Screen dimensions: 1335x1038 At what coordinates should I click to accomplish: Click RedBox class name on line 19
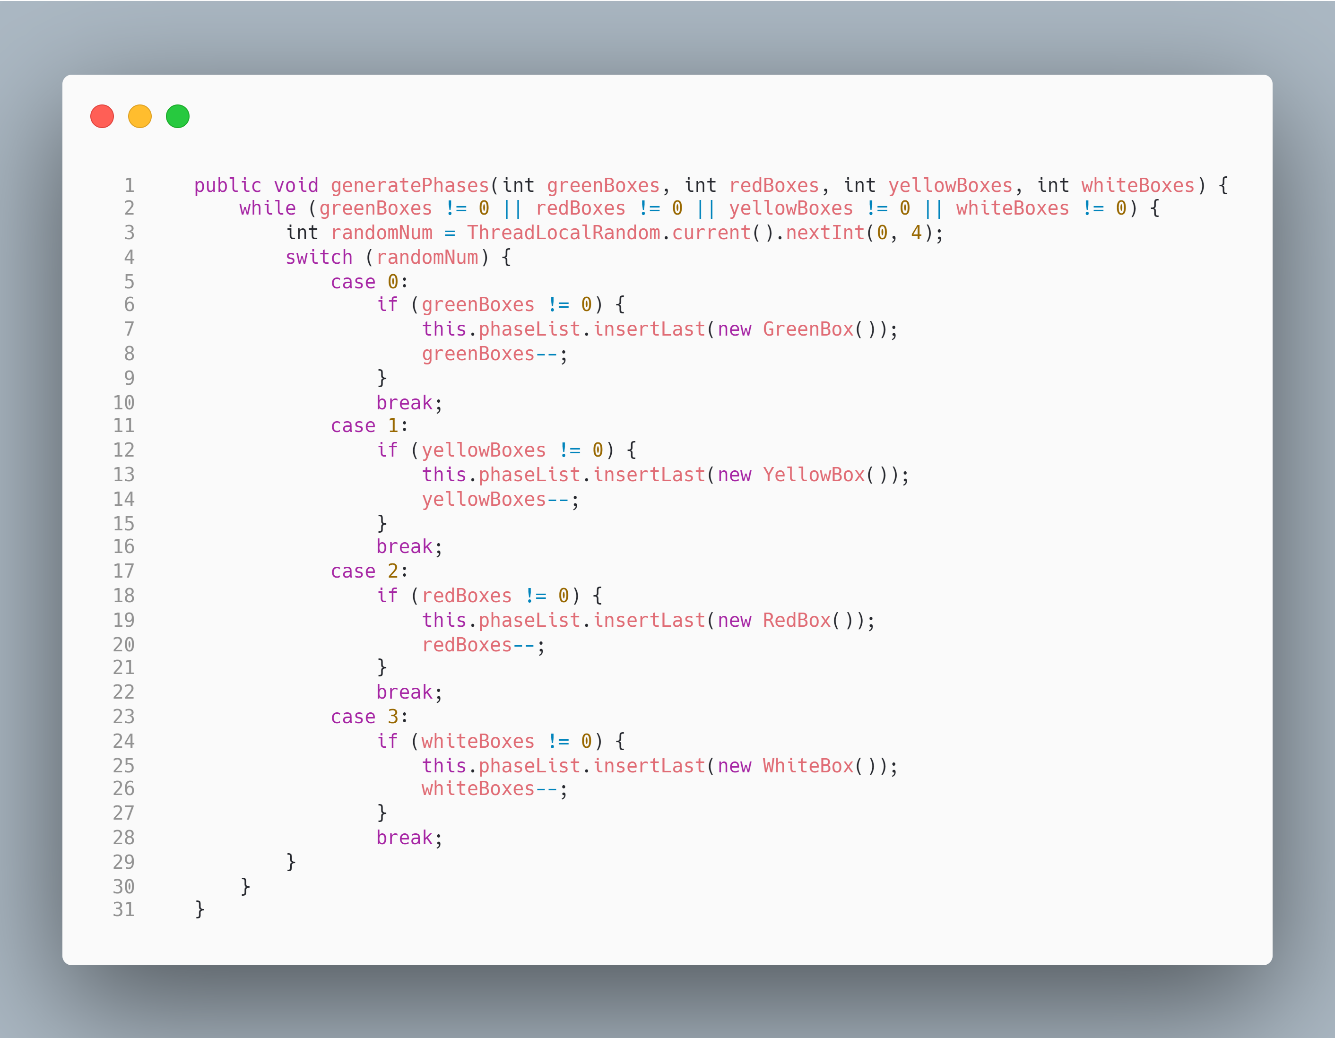[x=797, y=621]
